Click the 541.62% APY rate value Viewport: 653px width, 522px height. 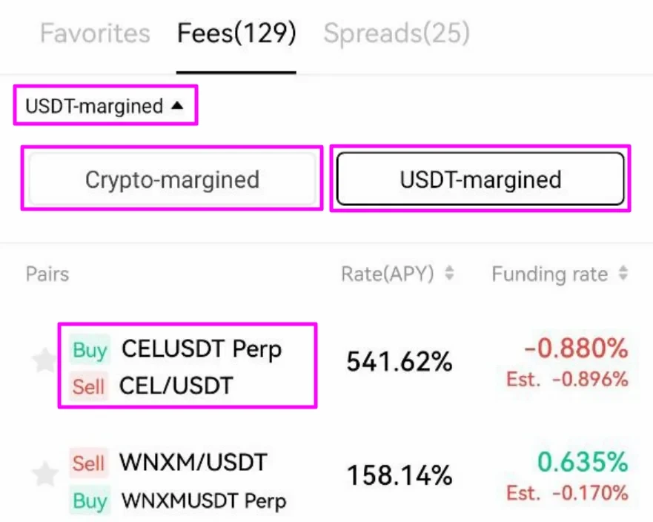(x=399, y=363)
